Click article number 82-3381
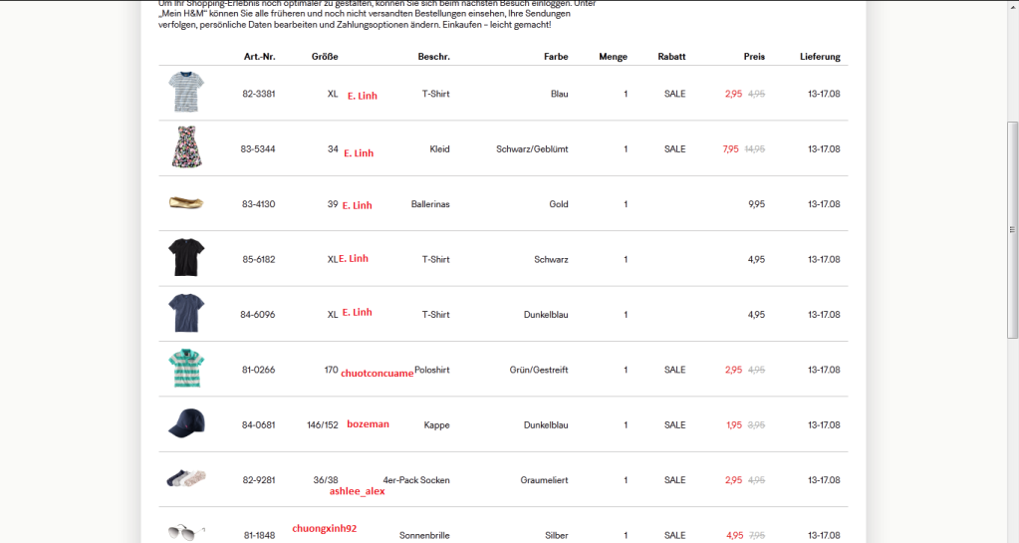This screenshot has height=543, width=1019. click(x=258, y=94)
